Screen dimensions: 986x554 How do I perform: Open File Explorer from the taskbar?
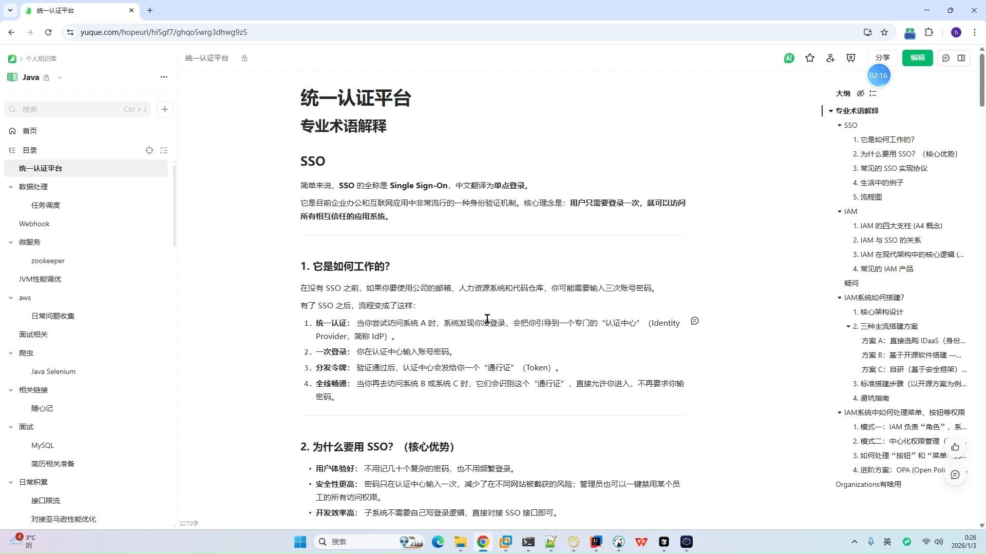coord(460,542)
